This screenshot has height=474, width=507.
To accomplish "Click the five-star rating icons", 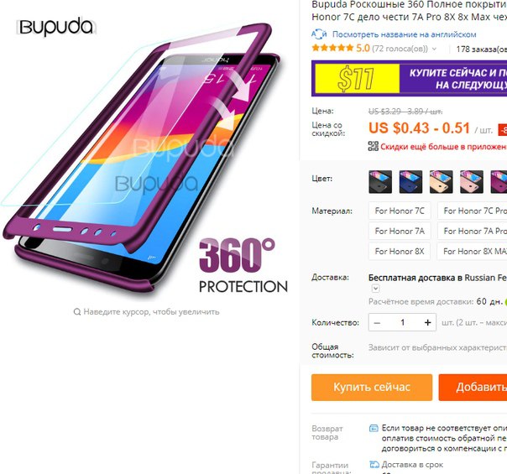I will click(332, 49).
